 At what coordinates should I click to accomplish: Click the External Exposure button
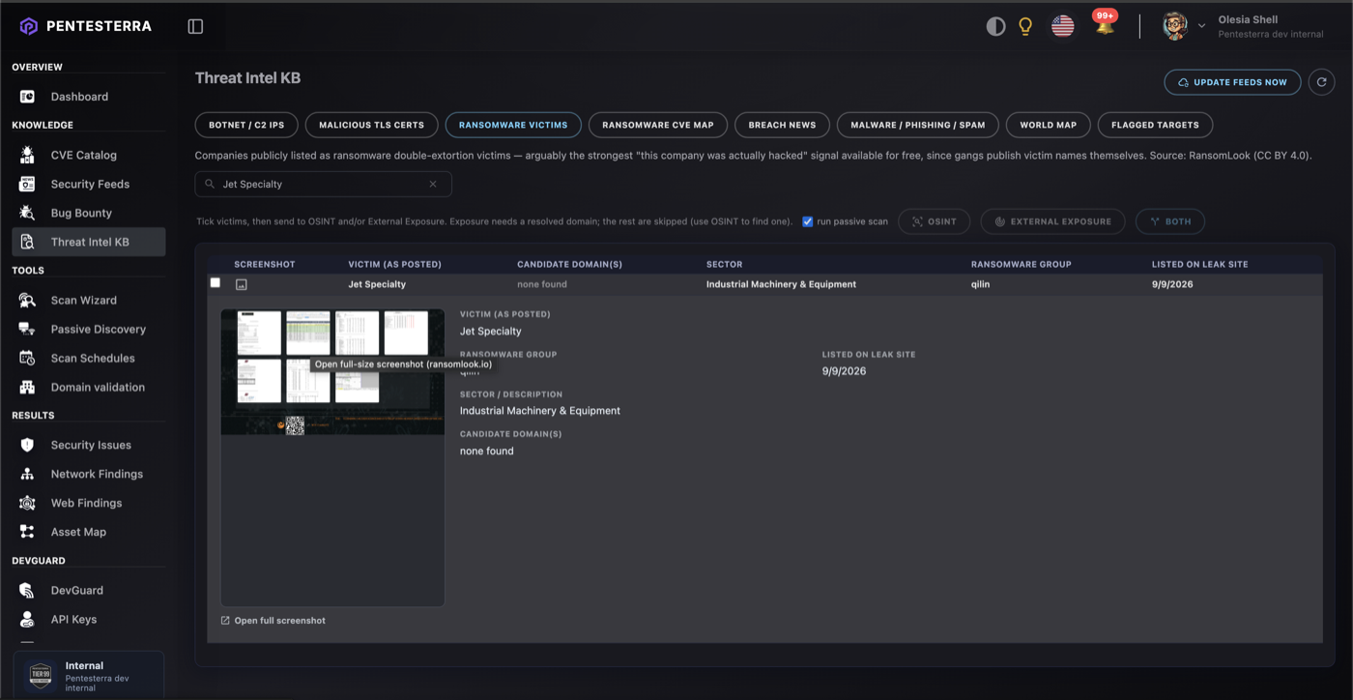[x=1052, y=221]
